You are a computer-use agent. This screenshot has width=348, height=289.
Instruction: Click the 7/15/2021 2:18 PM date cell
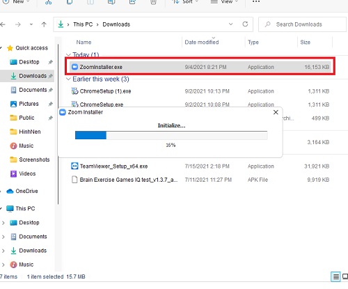(x=207, y=166)
